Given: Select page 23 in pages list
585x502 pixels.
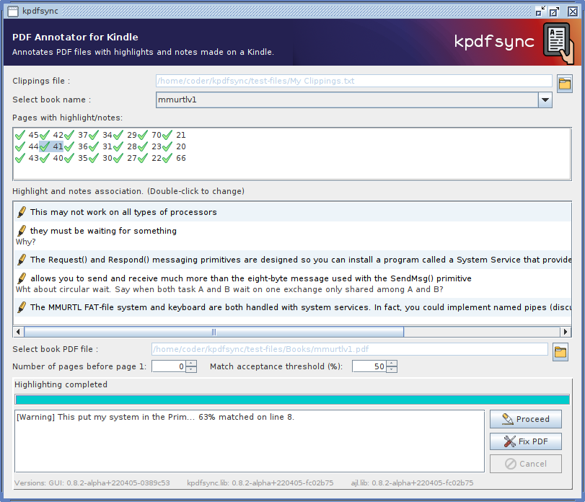Looking at the screenshot, I should coord(149,146).
